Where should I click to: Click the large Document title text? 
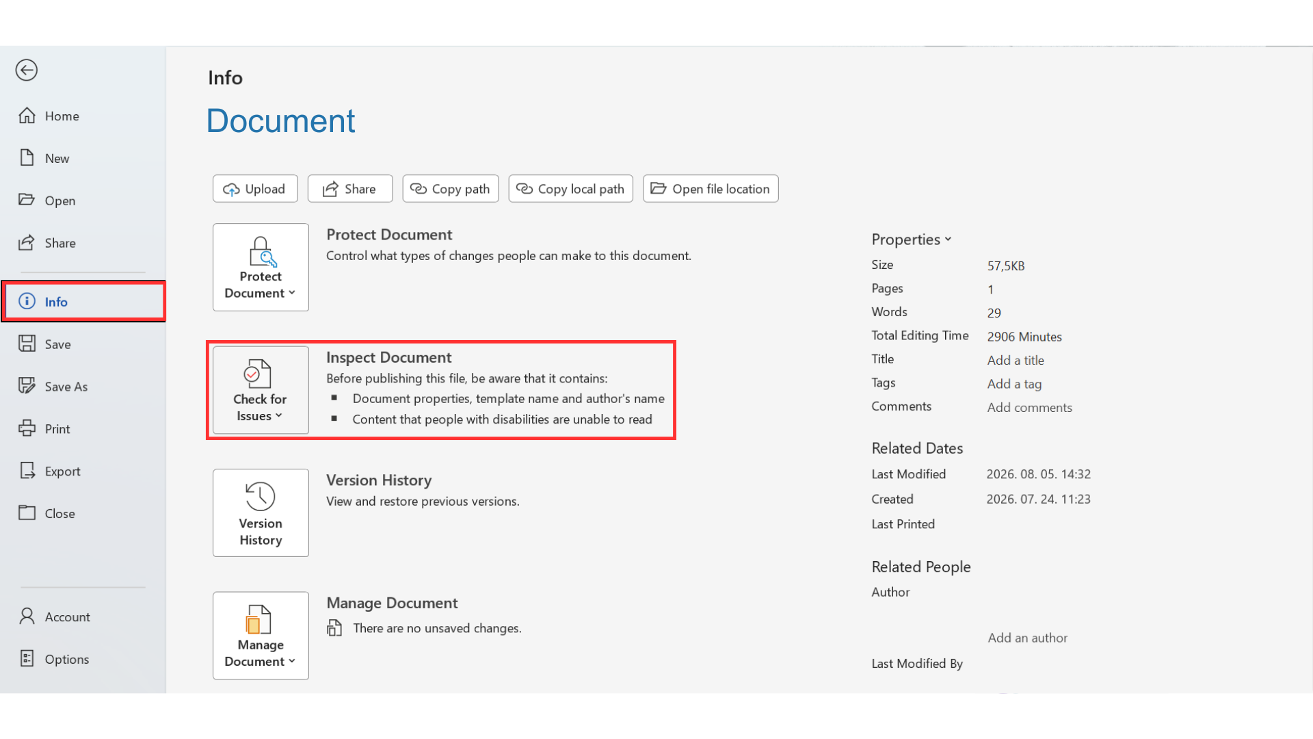point(280,121)
